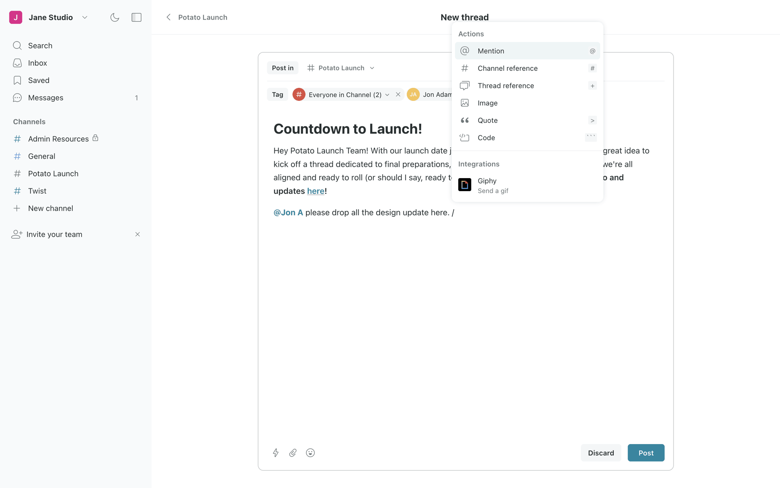
Task: Click the Messages unread count 1
Action: 136,98
